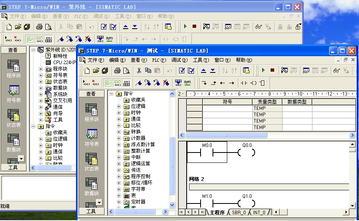Viewport: 359px width, 221px height.
Task: Click program status glasses icon in front window
Action: click(337, 70)
